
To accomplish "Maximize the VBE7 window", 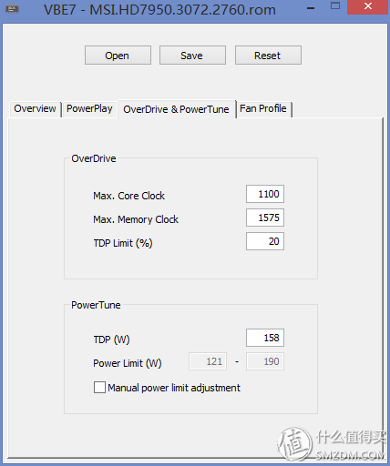I will pyautogui.click(x=335, y=6).
